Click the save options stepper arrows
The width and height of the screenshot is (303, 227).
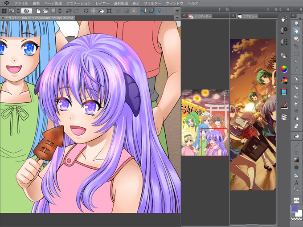click(60, 11)
